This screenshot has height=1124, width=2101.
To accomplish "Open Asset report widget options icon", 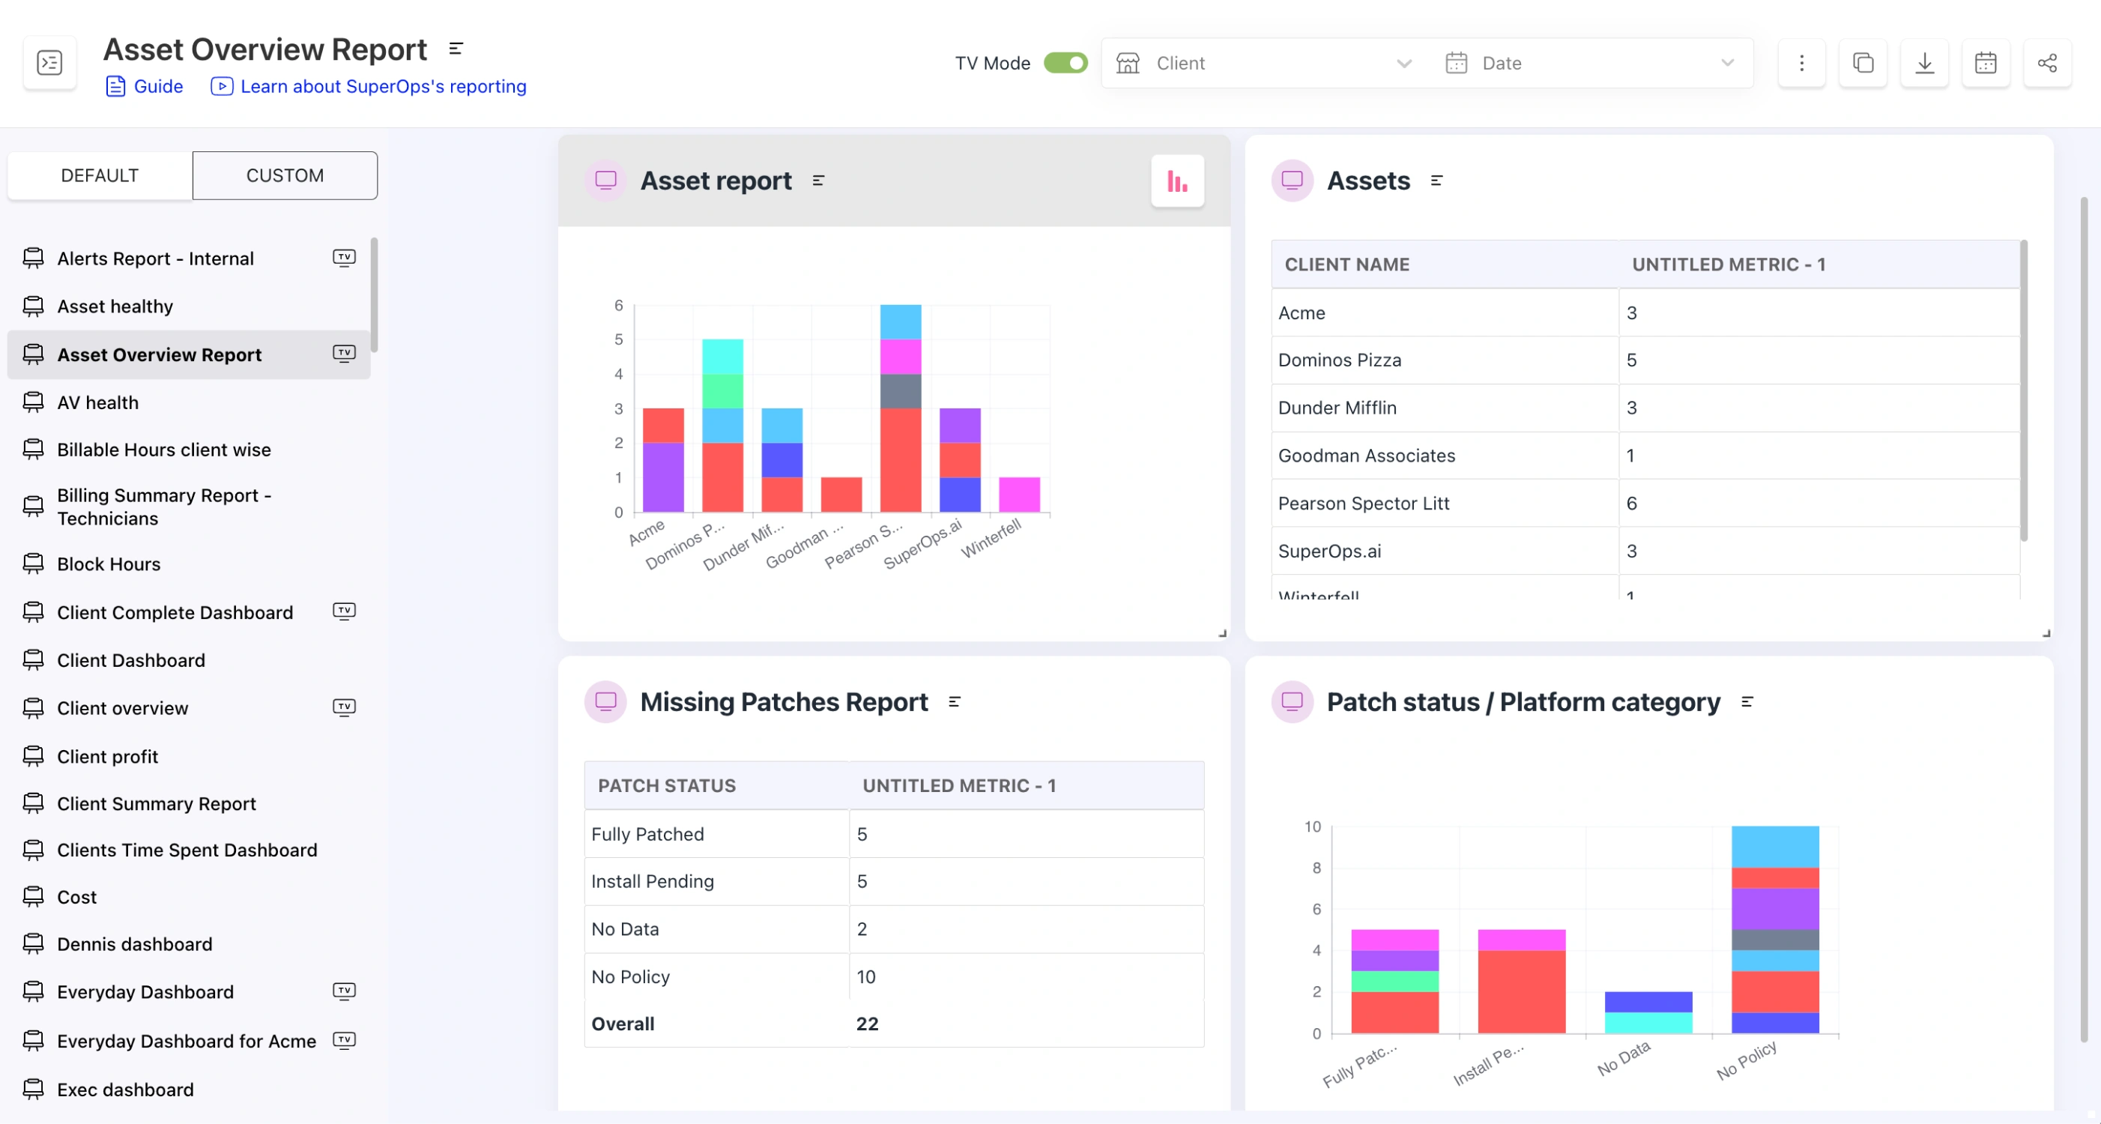I will 818,181.
